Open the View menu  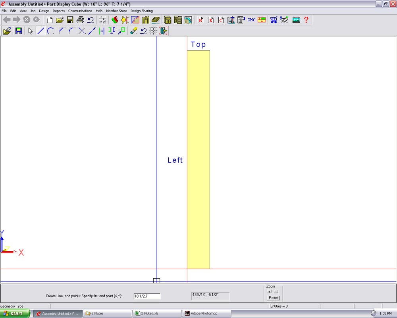(23, 11)
